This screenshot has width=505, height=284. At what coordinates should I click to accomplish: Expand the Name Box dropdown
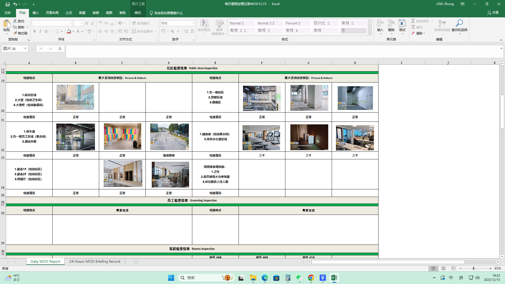[x=25, y=49]
